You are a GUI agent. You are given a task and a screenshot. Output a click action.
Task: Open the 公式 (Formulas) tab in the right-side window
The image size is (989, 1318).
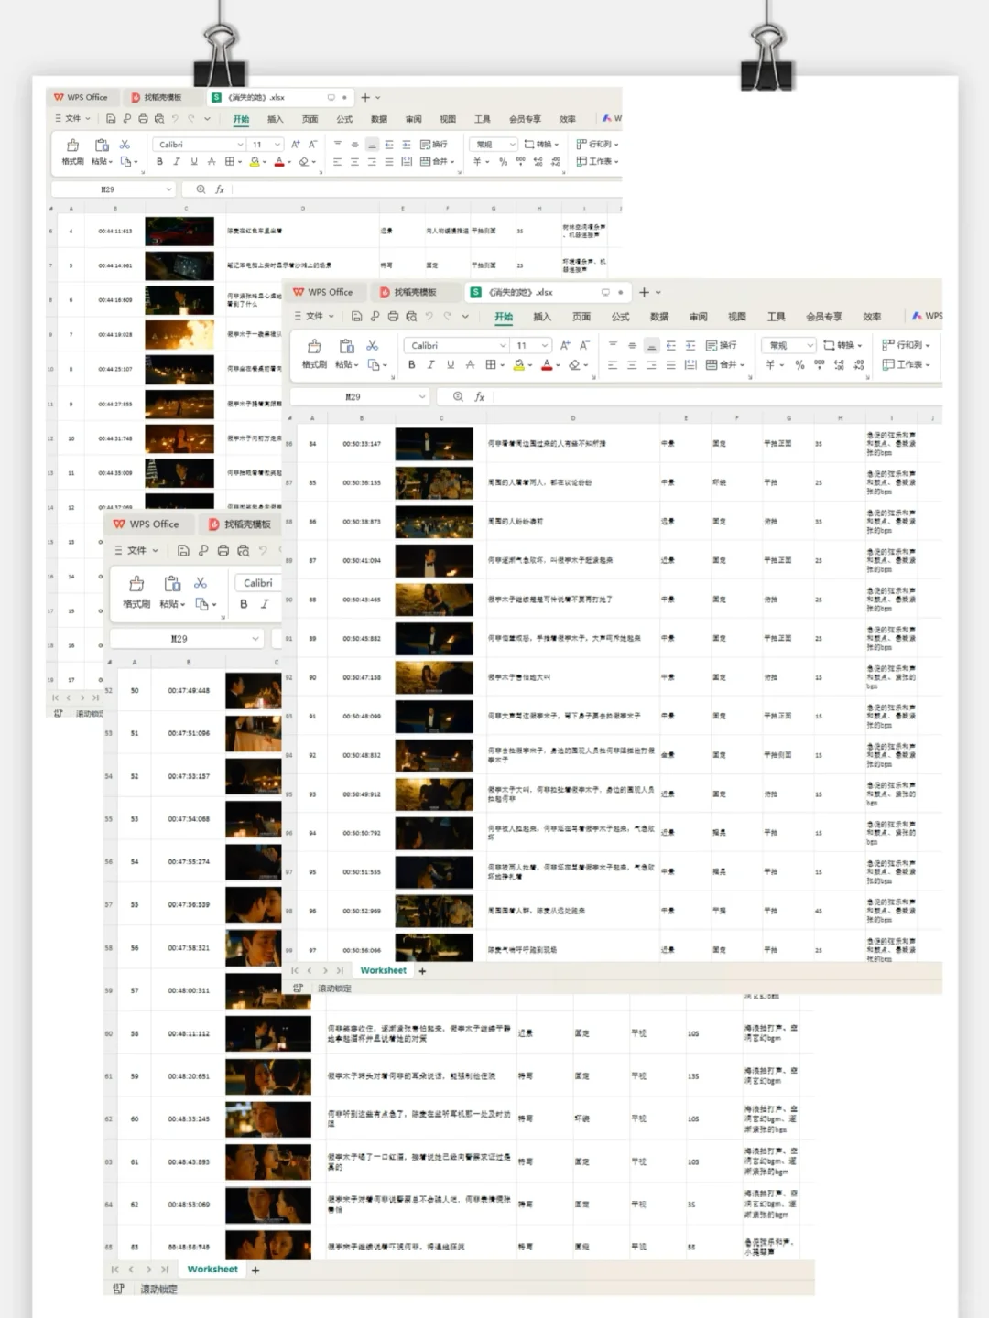pos(620,317)
